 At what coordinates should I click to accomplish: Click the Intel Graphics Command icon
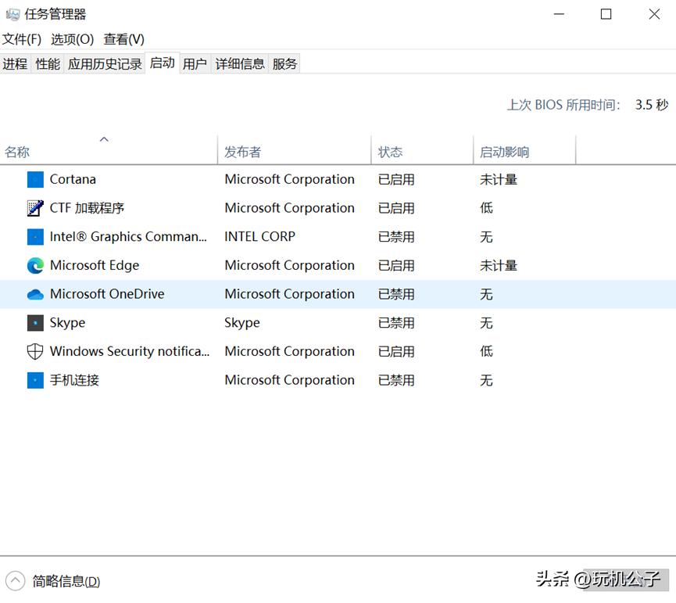(35, 236)
